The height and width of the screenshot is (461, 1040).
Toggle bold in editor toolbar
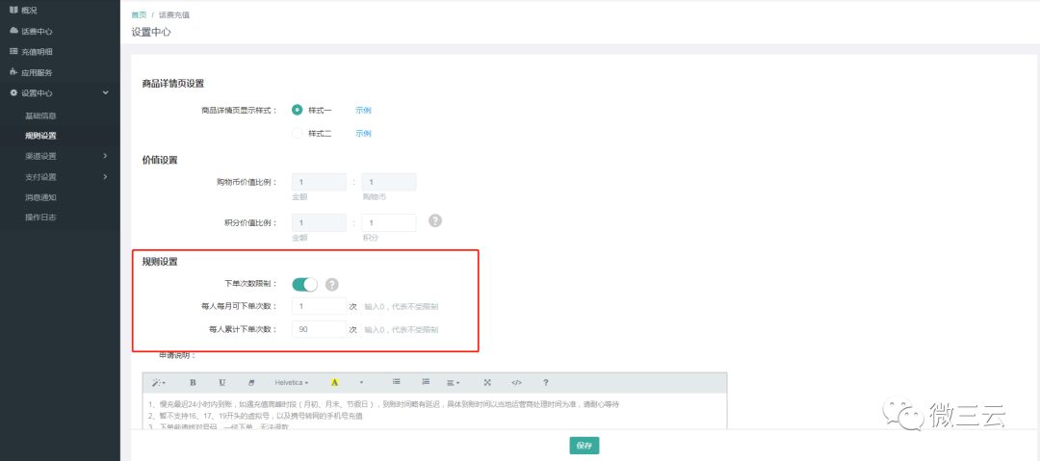click(x=193, y=383)
